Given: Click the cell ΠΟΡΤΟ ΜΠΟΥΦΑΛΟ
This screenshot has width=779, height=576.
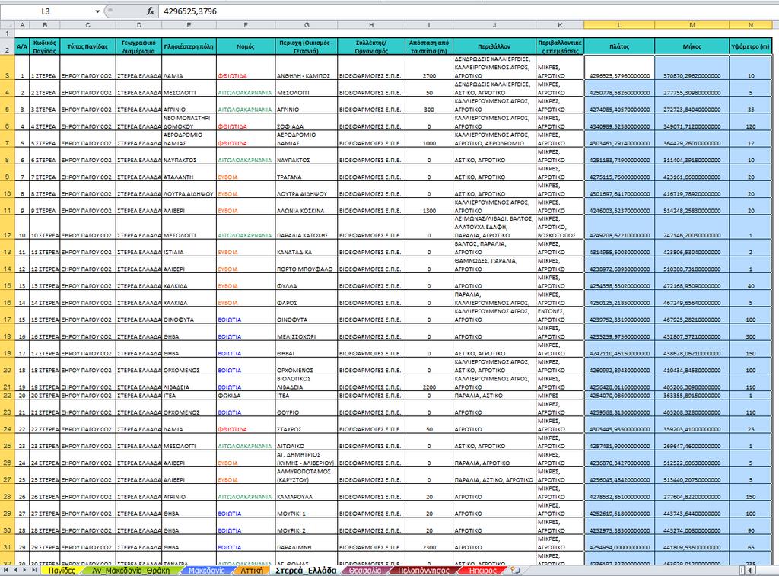Looking at the screenshot, I should coord(306,265).
